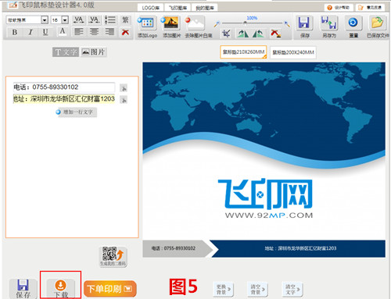Switch to the LOGO库 tab

point(150,8)
